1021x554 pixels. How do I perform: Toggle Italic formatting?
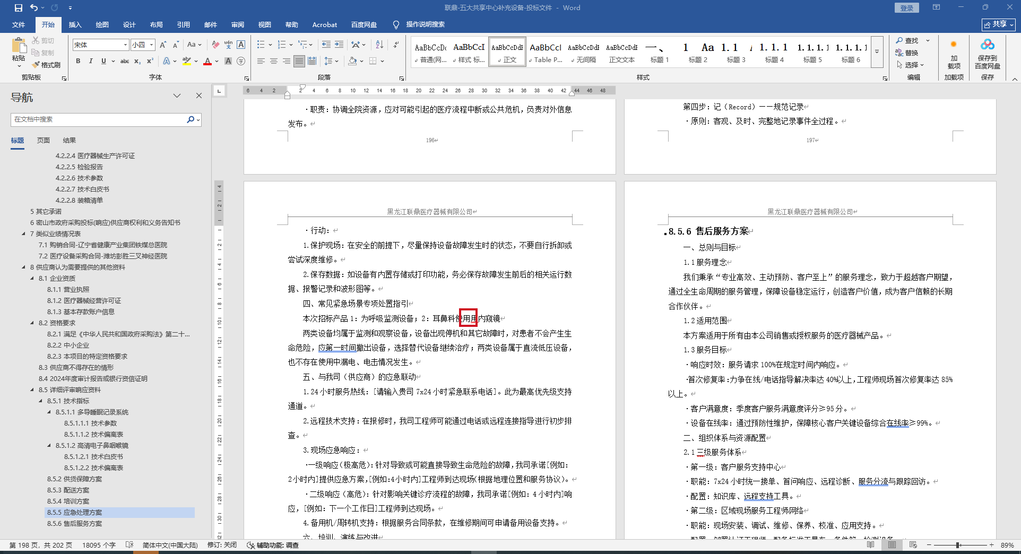[91, 62]
